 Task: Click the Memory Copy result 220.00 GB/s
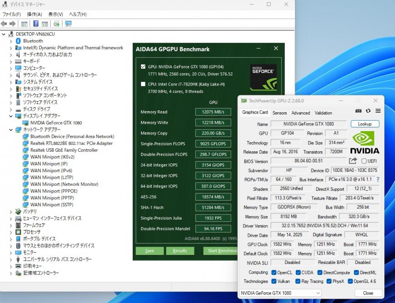[213, 133]
